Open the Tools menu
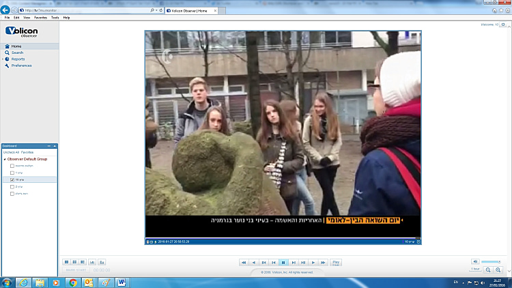 55,17
